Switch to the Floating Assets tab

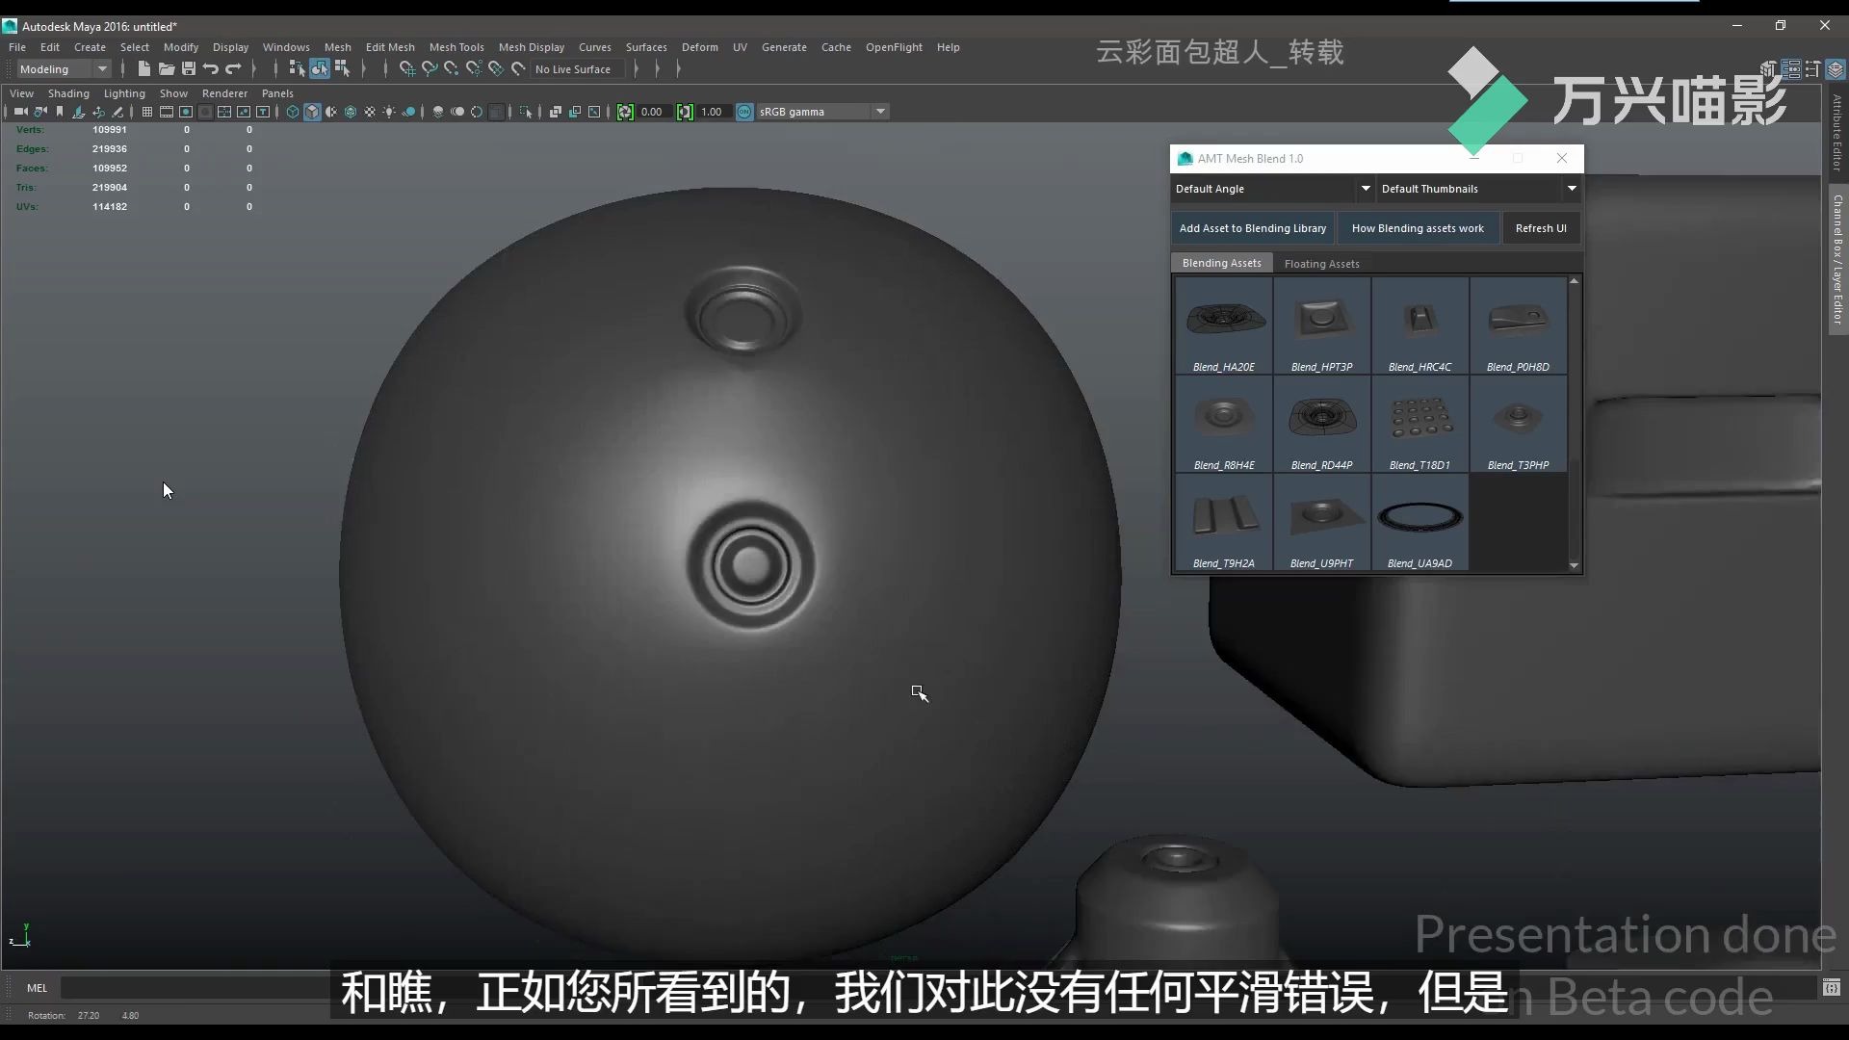[x=1321, y=264]
